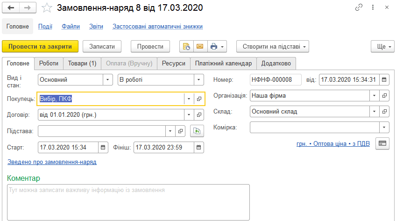The height and width of the screenshot is (221, 396).
Task: Click the Старт date field
Action: (68, 147)
